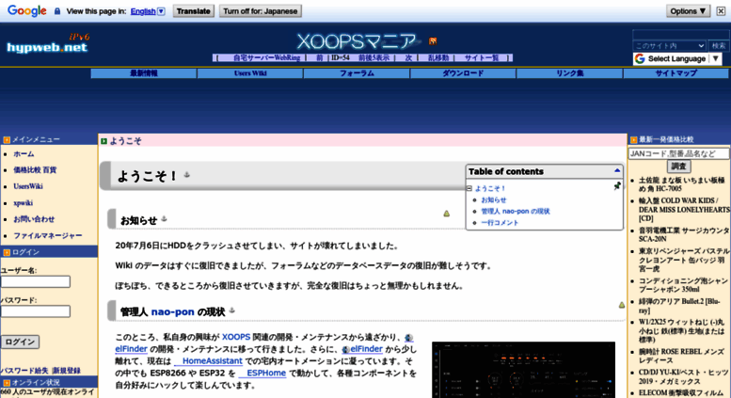Click ホーム in the main menu
731x398 pixels.
[x=24, y=153]
